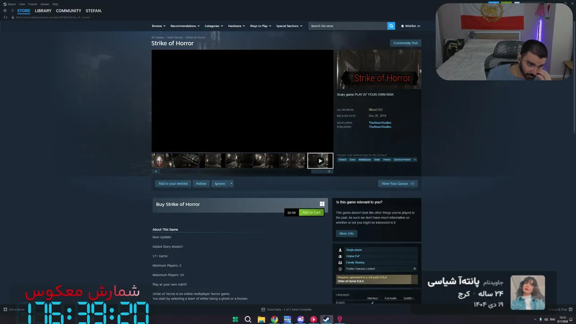This screenshot has height=324, width=576.
Task: Expand the Browse dropdown
Action: [x=159, y=26]
